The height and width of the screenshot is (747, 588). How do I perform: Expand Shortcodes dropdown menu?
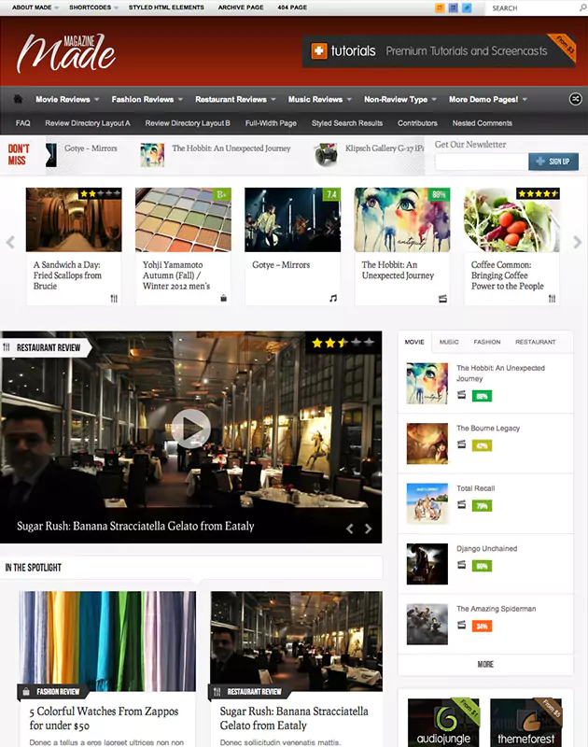pyautogui.click(x=93, y=7)
